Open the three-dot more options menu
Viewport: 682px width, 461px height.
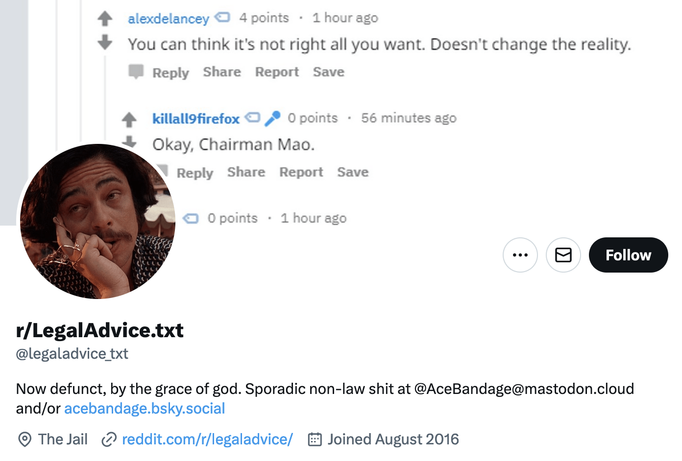tap(520, 254)
